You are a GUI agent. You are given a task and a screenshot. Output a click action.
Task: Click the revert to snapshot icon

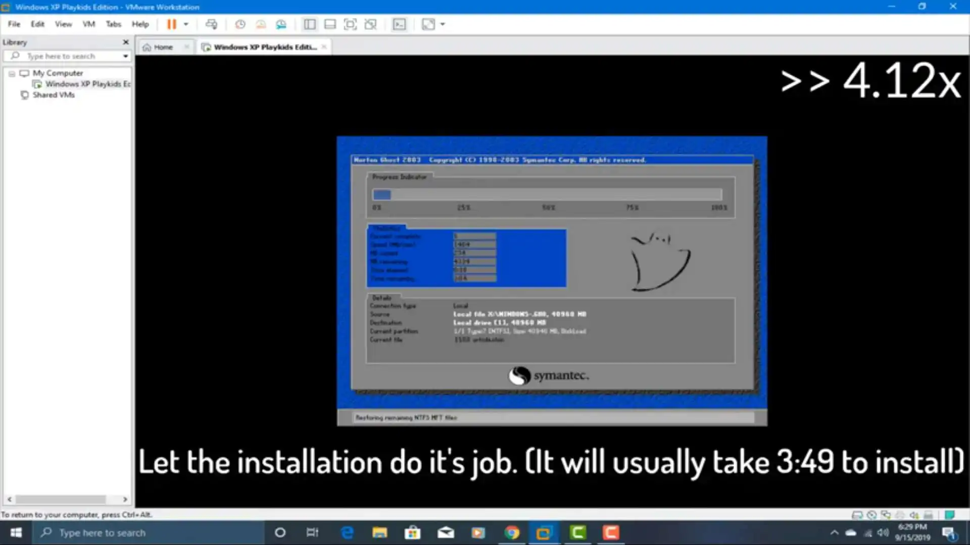pos(261,24)
